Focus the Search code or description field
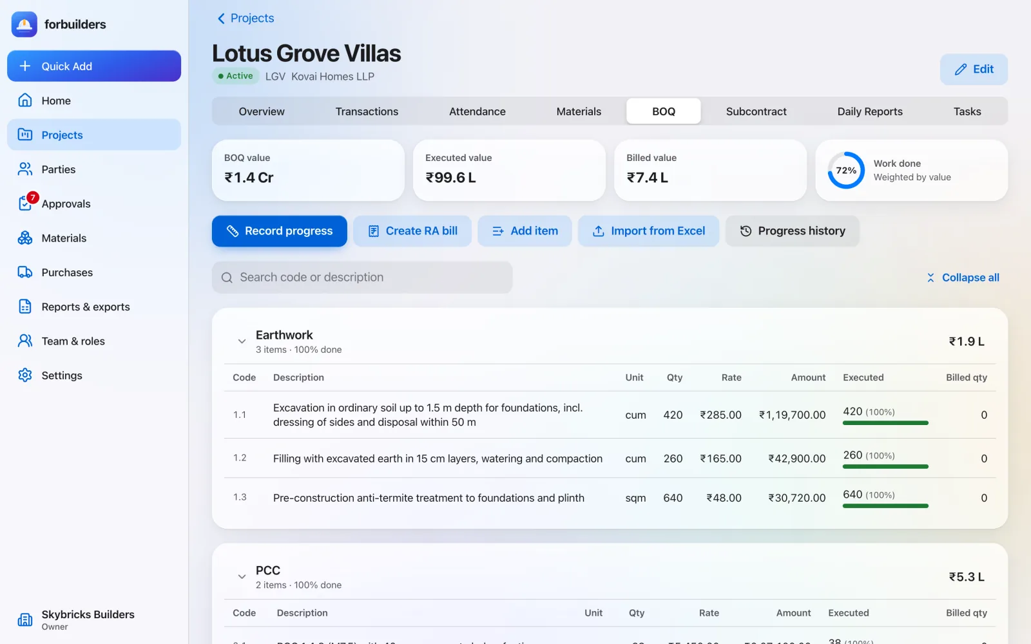The image size is (1031, 644). point(362,278)
